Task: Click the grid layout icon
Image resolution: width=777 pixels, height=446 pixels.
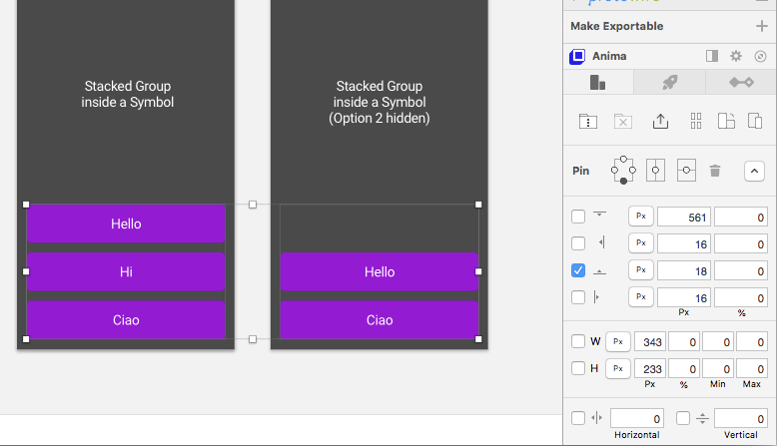Action: pos(696,122)
